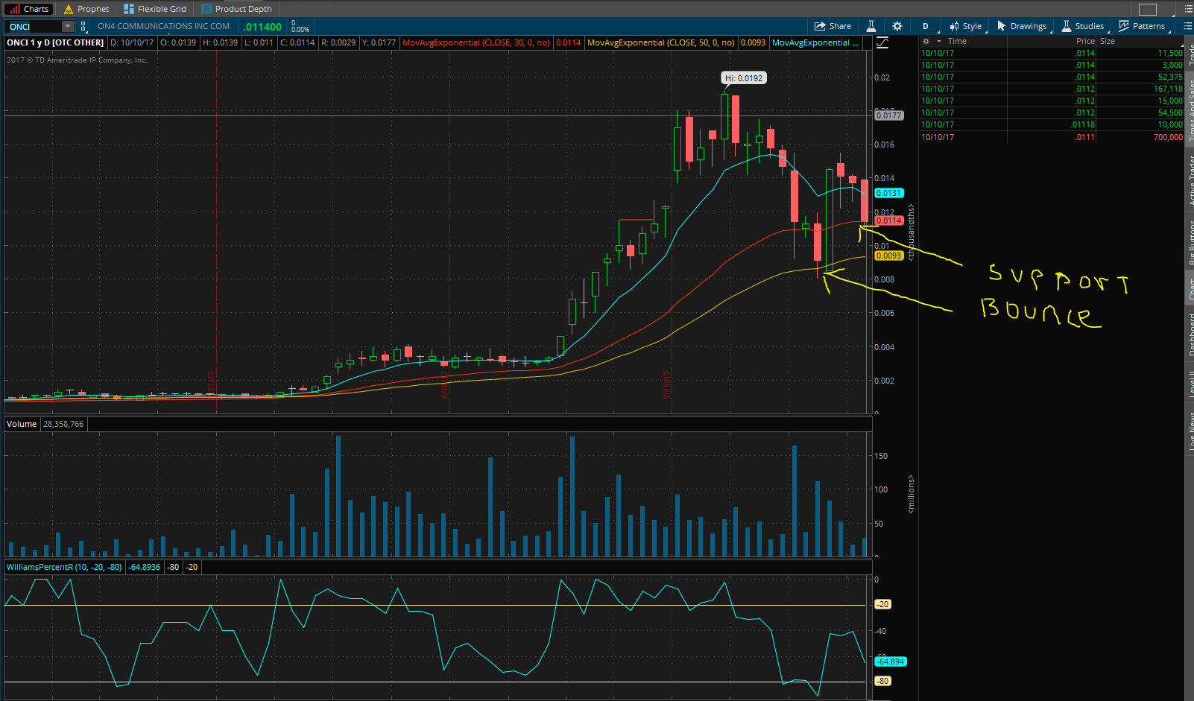Select the trade row with price .01118
This screenshot has width=1194, height=701.
tap(1052, 124)
